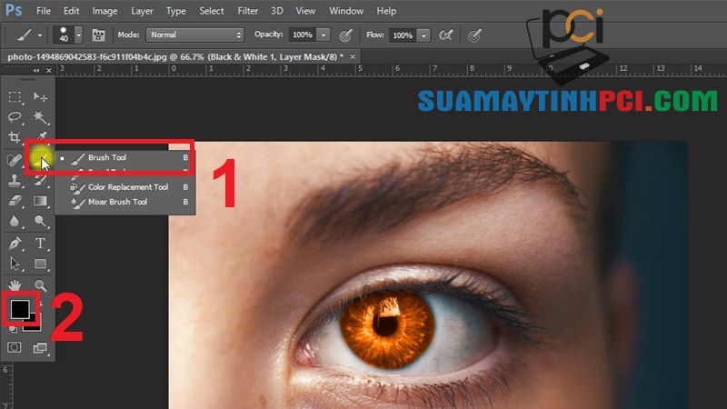
Task: Select the Hand tool
Action: click(15, 284)
